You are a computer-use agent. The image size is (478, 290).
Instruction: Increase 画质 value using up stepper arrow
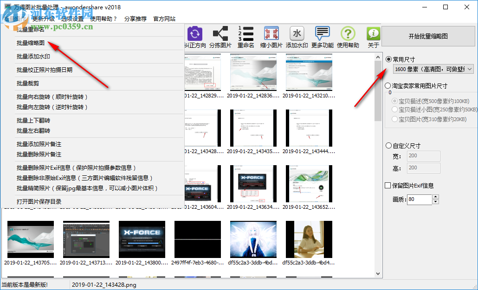(x=435, y=197)
